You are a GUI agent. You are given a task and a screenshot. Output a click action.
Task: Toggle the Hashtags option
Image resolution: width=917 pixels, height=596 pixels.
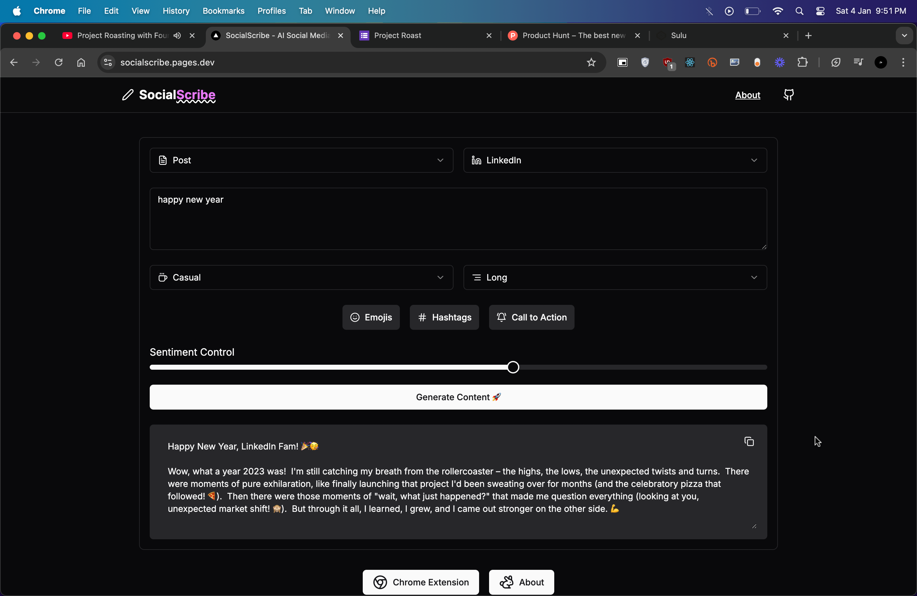pyautogui.click(x=444, y=317)
